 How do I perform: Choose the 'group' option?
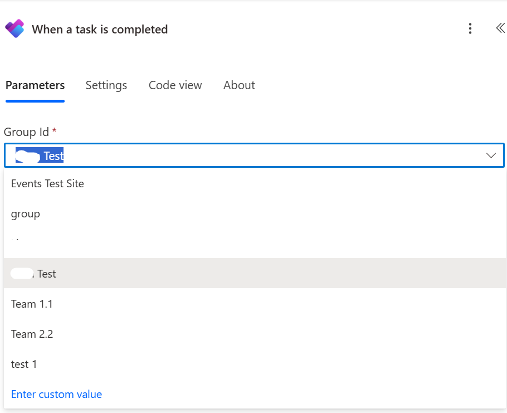(x=255, y=214)
